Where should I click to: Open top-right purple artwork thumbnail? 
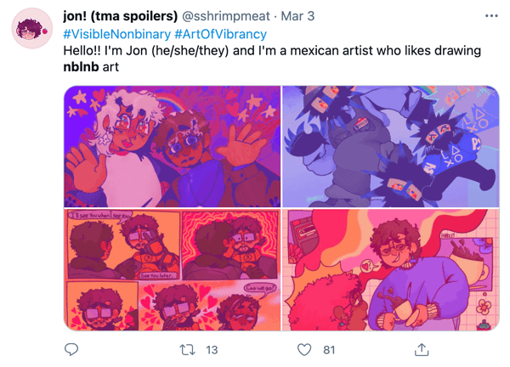click(390, 146)
